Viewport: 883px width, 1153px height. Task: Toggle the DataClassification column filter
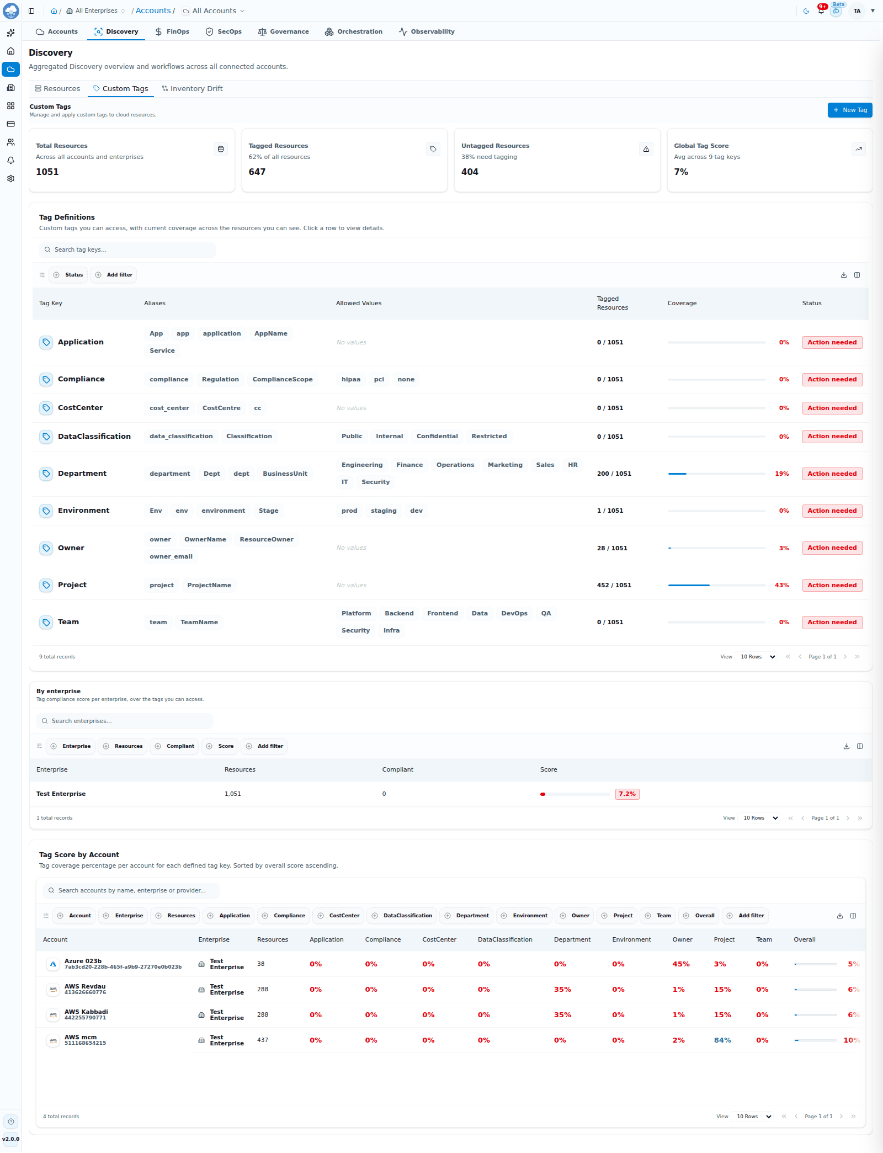point(402,916)
